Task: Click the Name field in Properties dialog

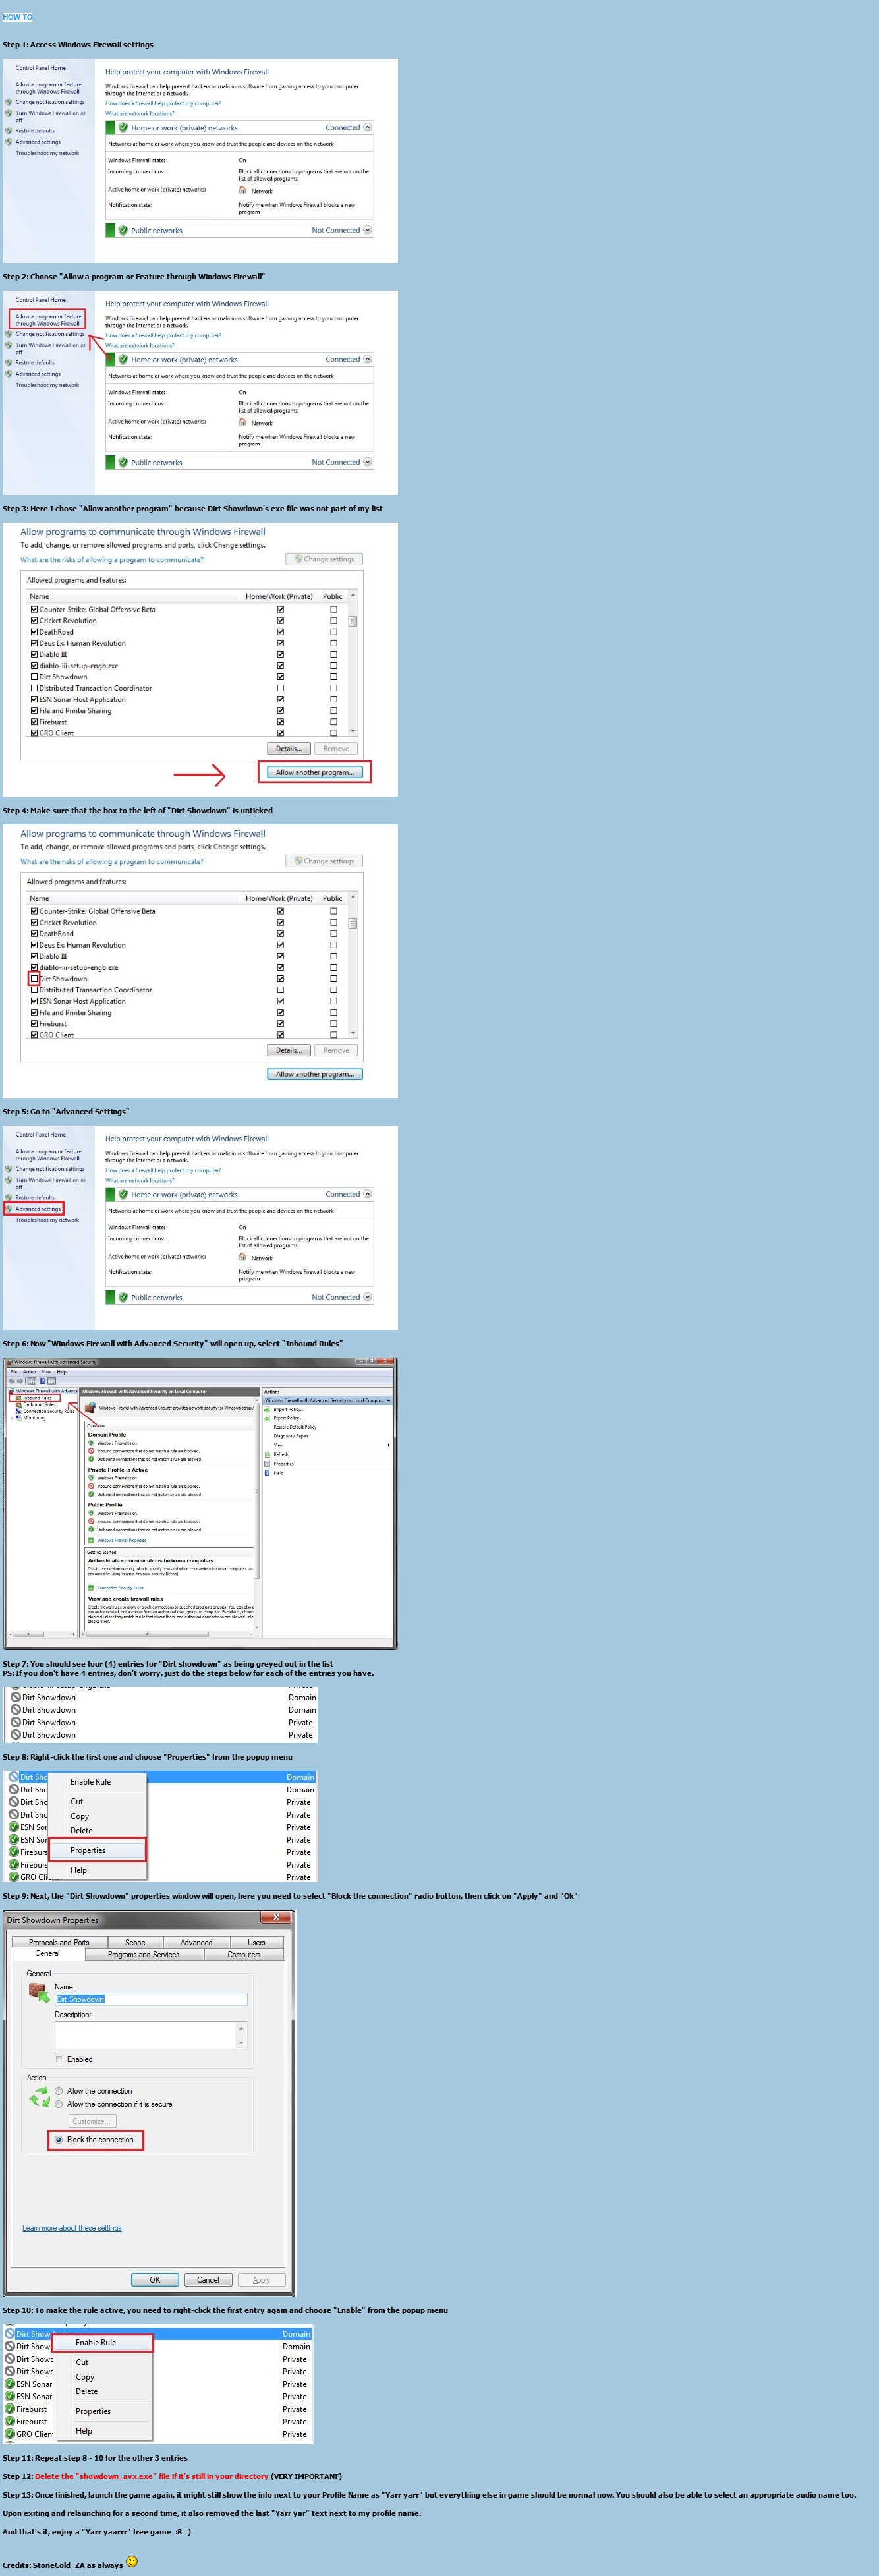Action: (x=150, y=1999)
